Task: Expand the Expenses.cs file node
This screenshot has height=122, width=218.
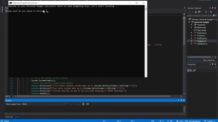Action: pyautogui.click(x=191, y=33)
